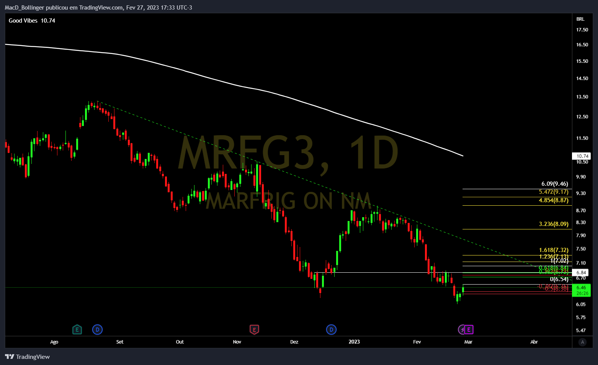Click the 9.30 price scale value
Viewport: 598px width, 365px height.
coord(581,193)
